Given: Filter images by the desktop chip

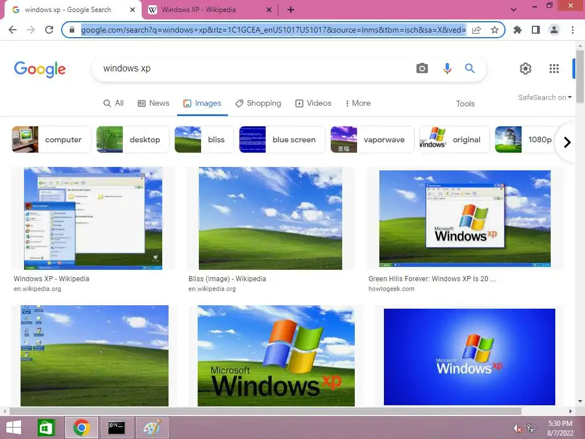Looking at the screenshot, I should pyautogui.click(x=133, y=139).
